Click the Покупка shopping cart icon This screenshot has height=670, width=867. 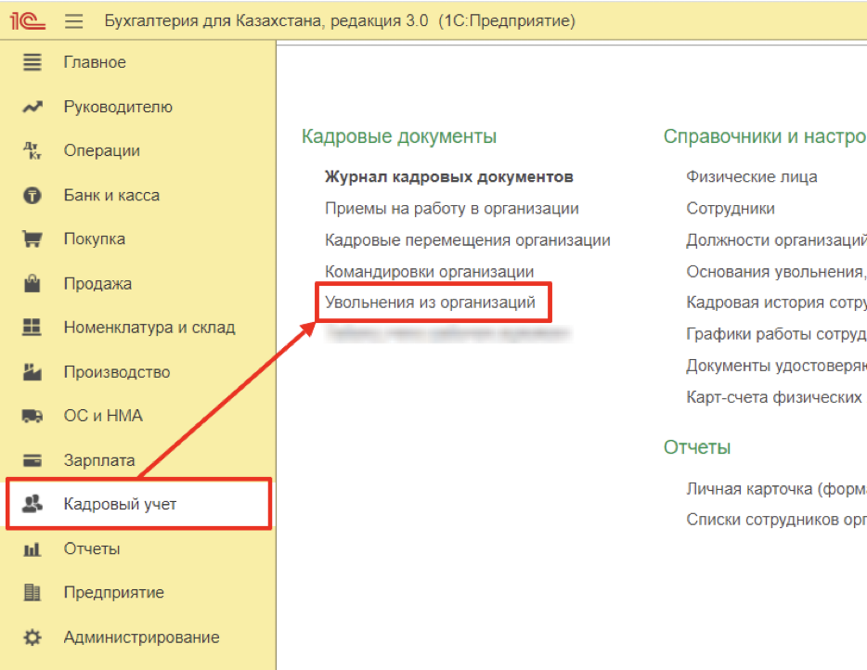click(x=32, y=238)
